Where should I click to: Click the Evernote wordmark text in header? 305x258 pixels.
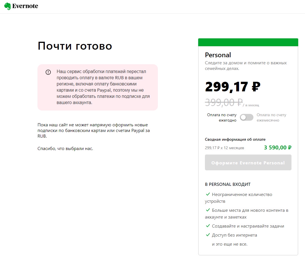(x=25, y=6)
